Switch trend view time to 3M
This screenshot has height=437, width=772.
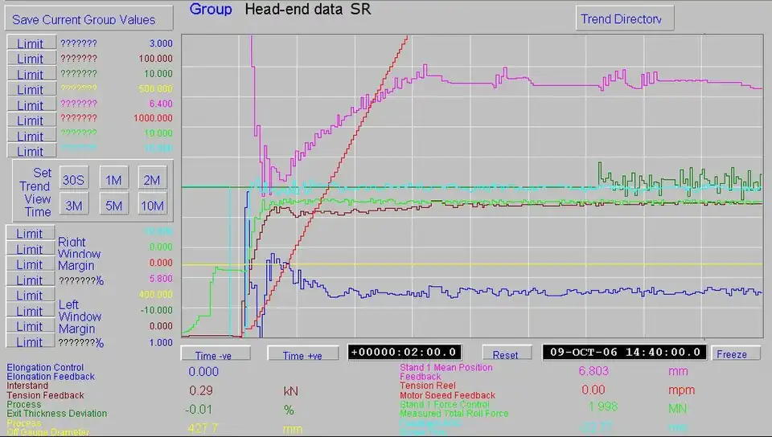click(x=74, y=206)
